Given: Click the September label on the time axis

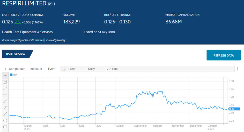Looking at the screenshot, I should pos(140,126).
